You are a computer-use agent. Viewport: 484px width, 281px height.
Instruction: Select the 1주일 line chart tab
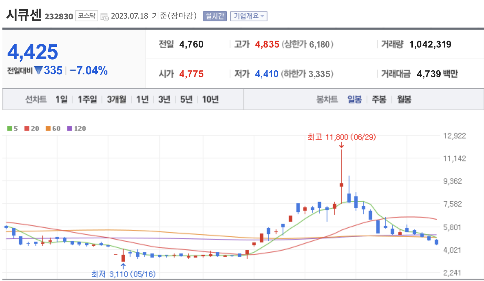(87, 100)
